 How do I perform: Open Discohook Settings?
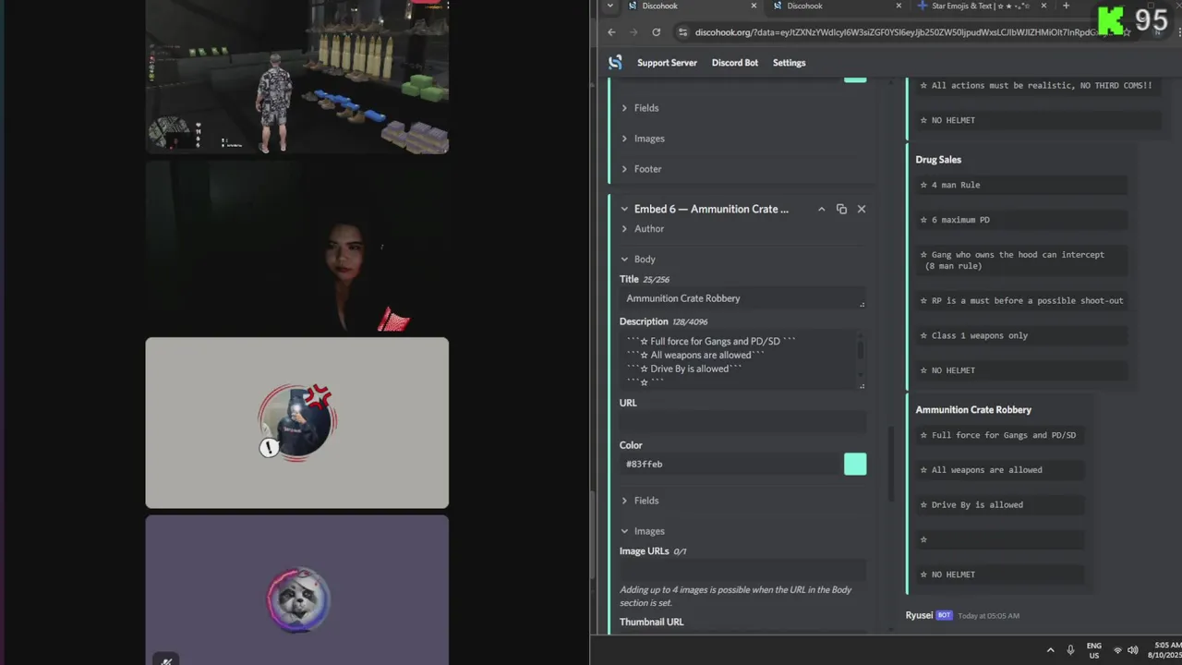click(790, 63)
